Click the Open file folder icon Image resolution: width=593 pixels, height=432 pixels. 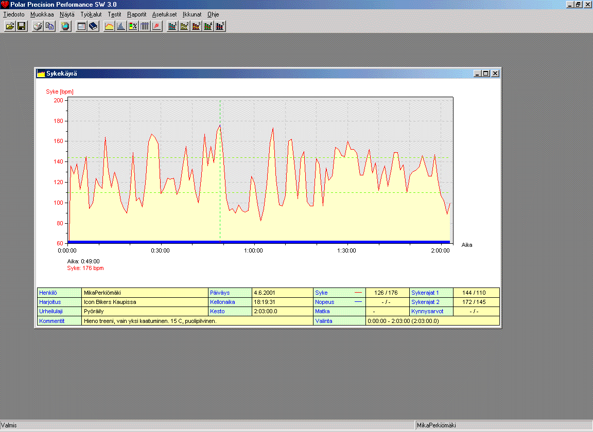[10, 26]
